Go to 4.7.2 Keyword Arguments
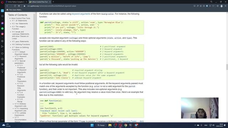Viewport: 228px width, 128px height. click(x=20, y=58)
